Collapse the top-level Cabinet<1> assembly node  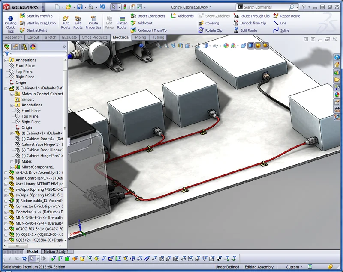pyautogui.click(x=6, y=88)
